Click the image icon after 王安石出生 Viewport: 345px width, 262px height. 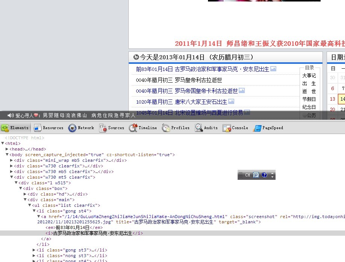click(231, 101)
